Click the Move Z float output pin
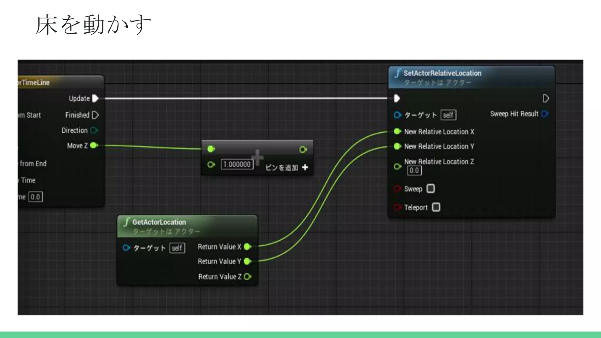Screen dimensions: 601x338 [x=94, y=146]
